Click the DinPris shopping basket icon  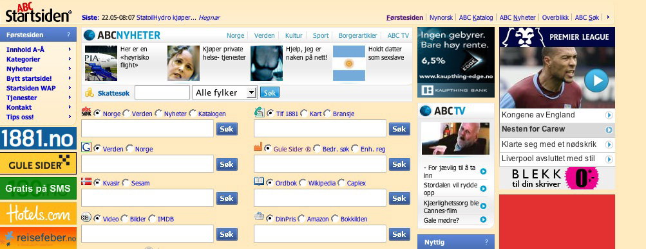coord(259,216)
